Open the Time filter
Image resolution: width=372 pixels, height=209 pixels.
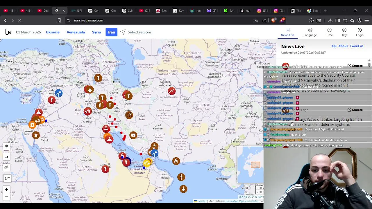[329, 32]
